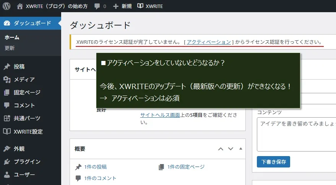The height and width of the screenshot is (185, 336).
Task: Open 1件の固定ページ link
Action: click(x=186, y=167)
